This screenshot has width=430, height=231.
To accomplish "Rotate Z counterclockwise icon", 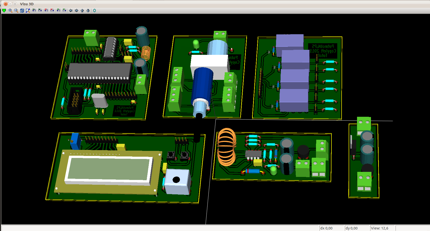I will coord(58,10).
